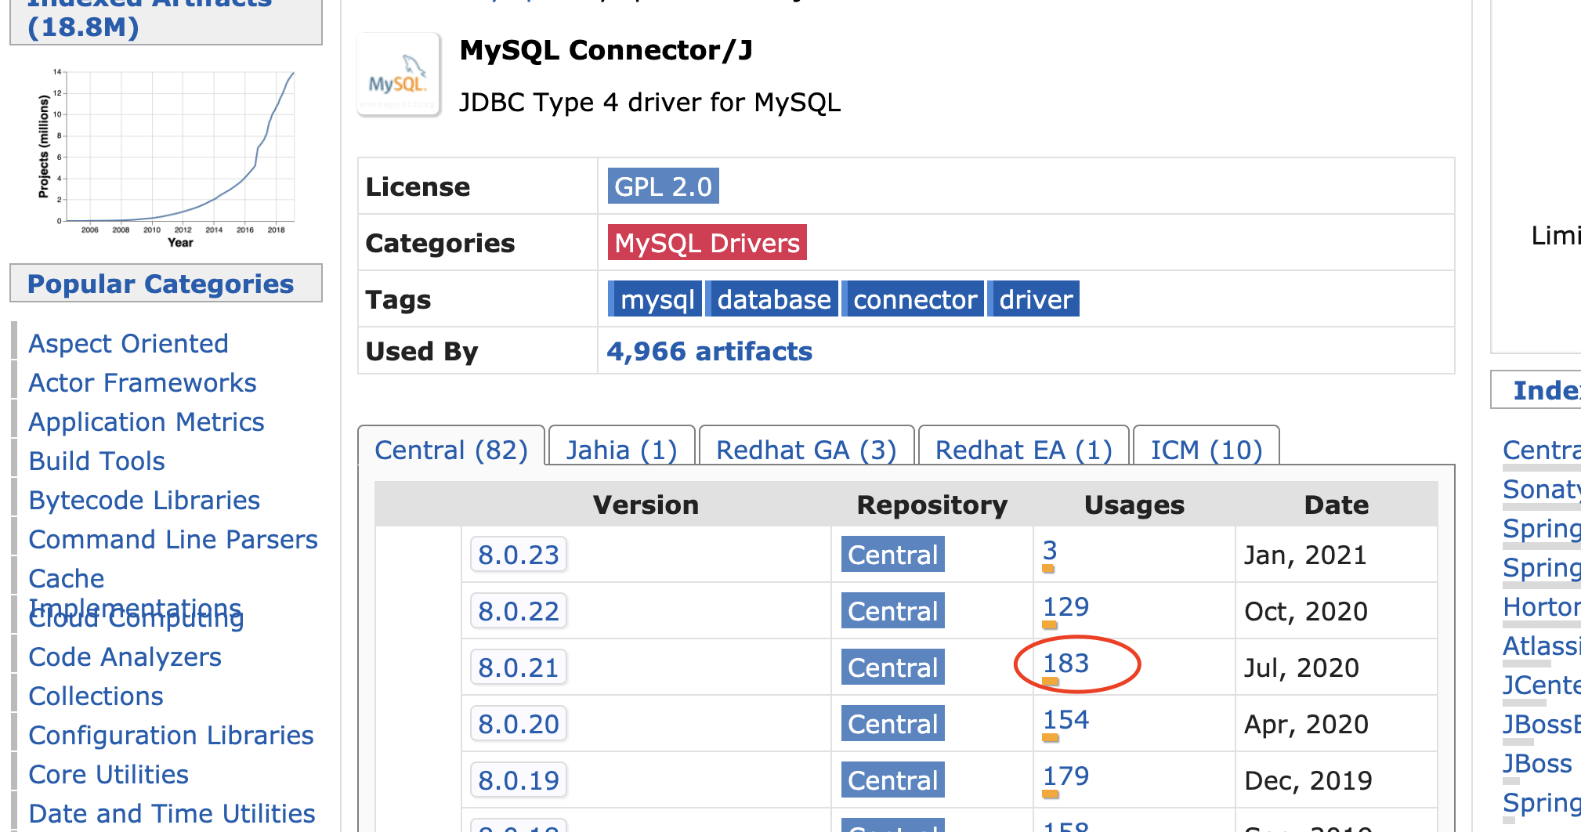Click the Usages column header
This screenshot has height=832, width=1581.
pos(1134,505)
